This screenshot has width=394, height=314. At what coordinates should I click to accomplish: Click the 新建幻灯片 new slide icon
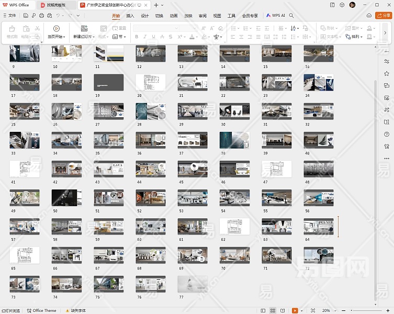[x=84, y=28]
